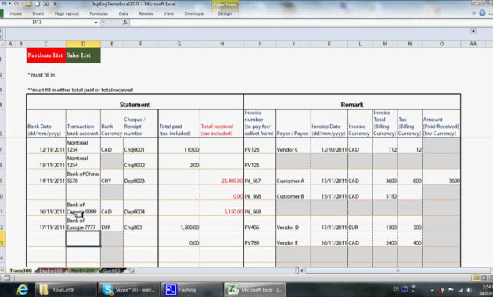Select the Normal view icon in status bar
The image size is (493, 297).
click(477, 277)
